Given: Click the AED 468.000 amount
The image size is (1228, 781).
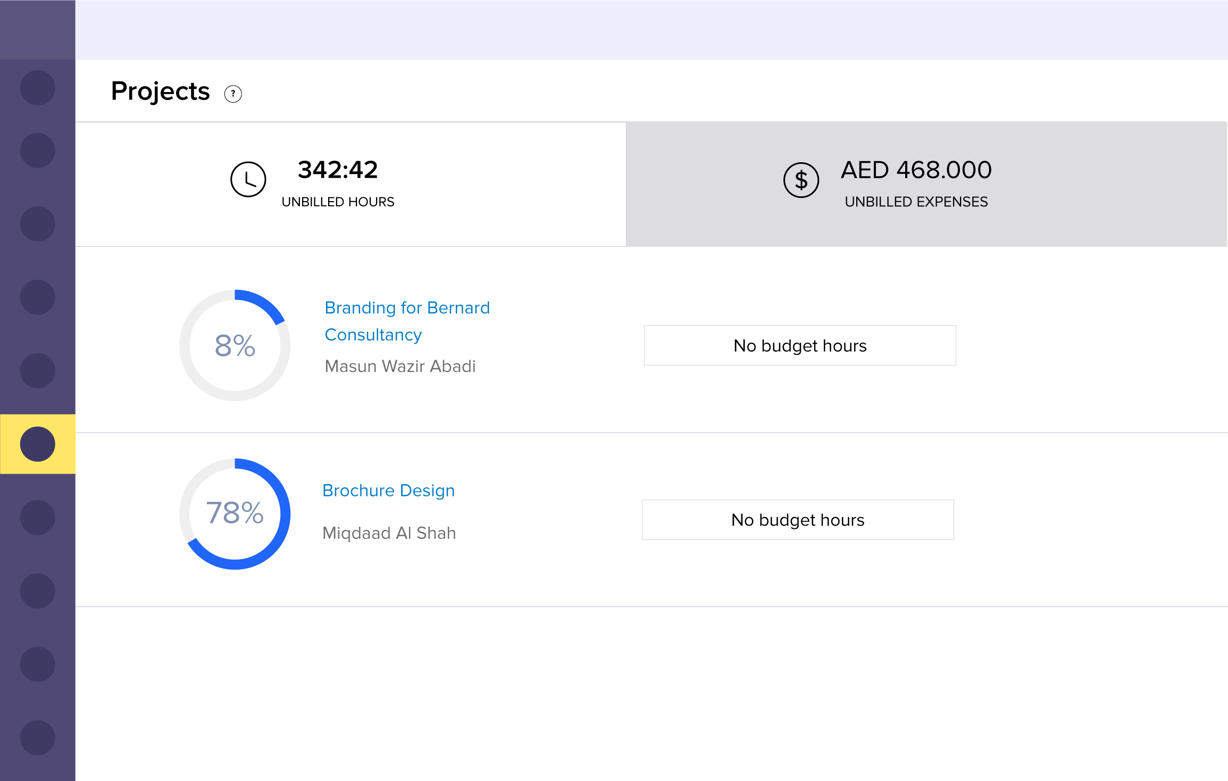Looking at the screenshot, I should pyautogui.click(x=916, y=170).
